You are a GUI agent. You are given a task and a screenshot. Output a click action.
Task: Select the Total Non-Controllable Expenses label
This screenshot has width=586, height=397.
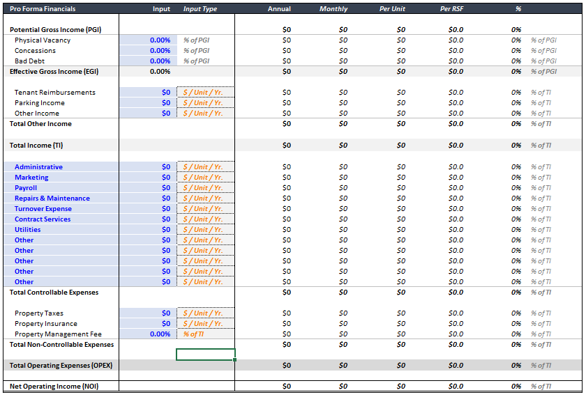pos(61,344)
